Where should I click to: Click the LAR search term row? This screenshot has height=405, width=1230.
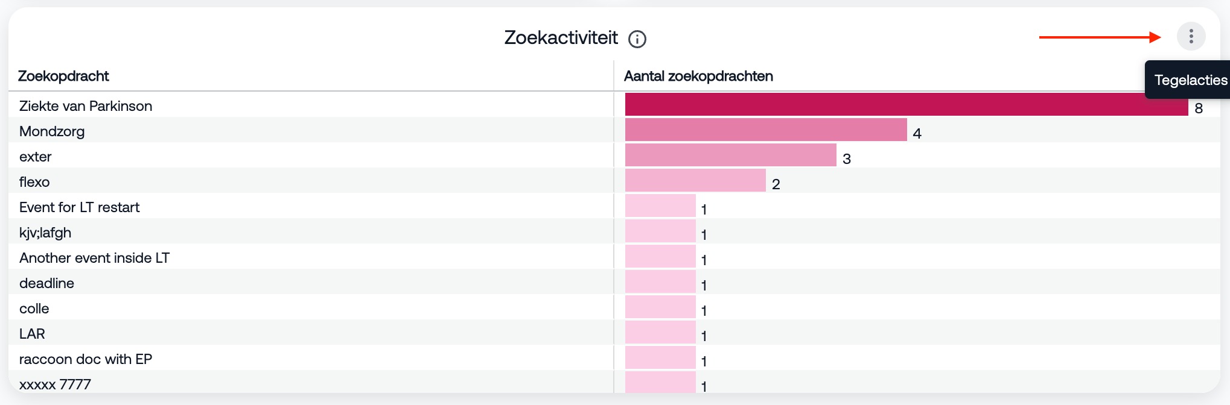pyautogui.click(x=32, y=334)
